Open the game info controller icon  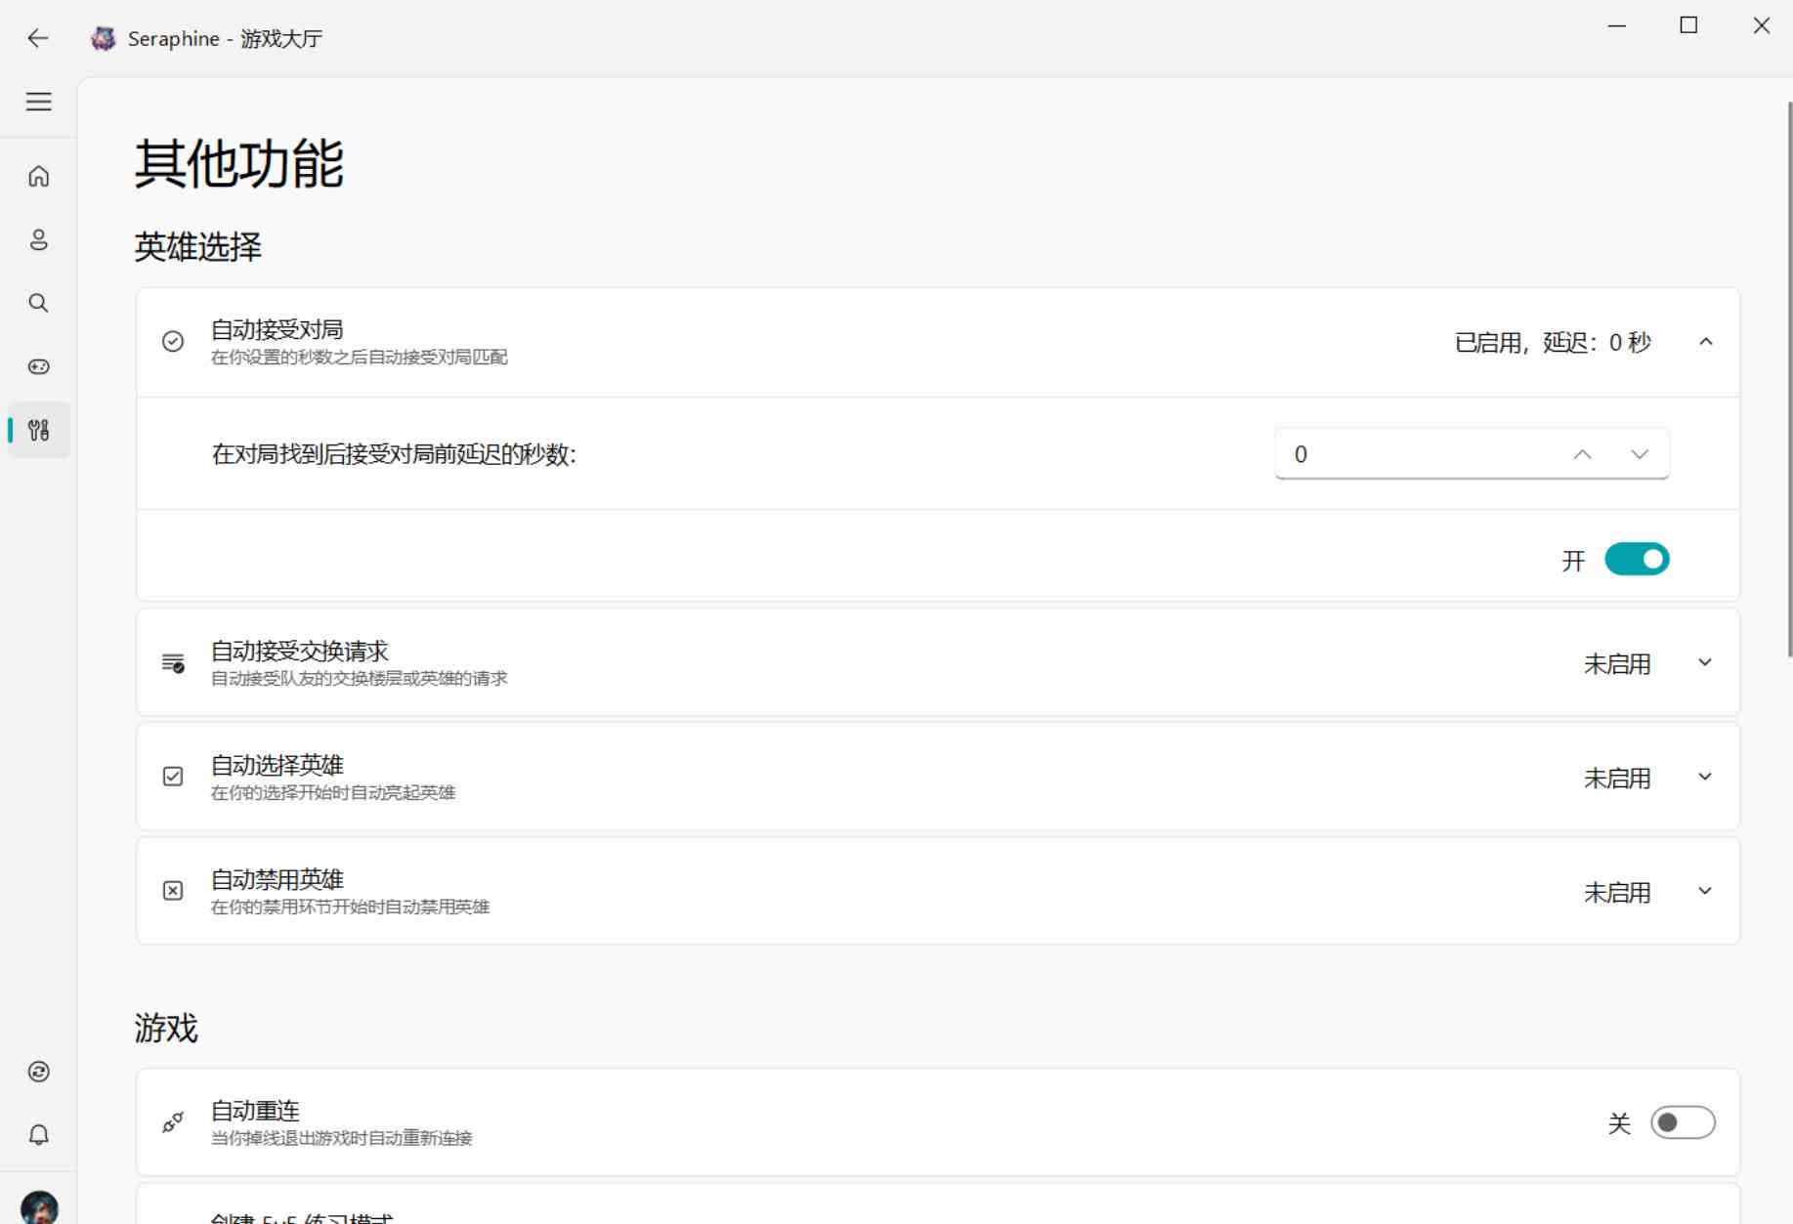pos(38,366)
